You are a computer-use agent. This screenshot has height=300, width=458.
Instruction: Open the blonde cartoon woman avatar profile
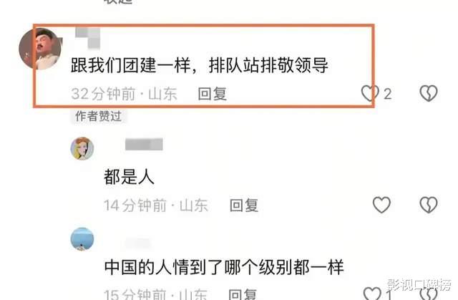[x=82, y=148]
